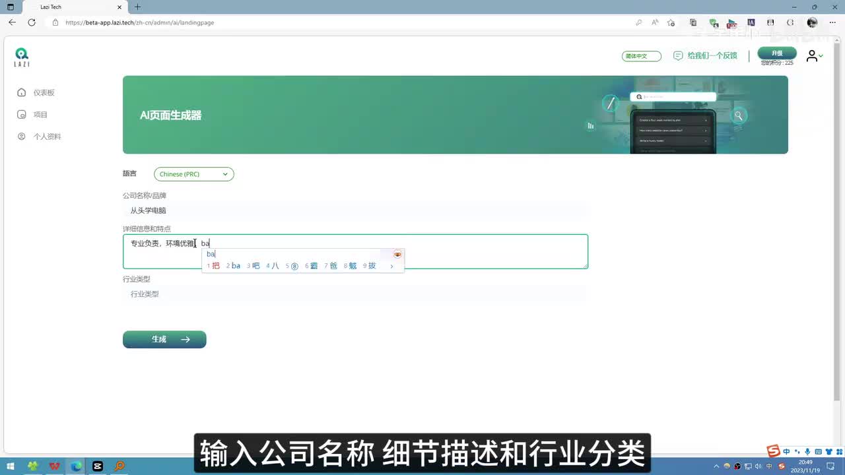Go back with the browser back arrow
Screen dimensions: 845x475
click(12, 22)
